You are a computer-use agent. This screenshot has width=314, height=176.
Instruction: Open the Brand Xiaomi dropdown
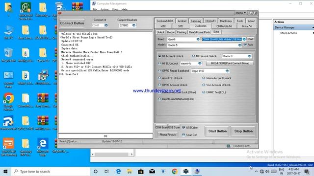tap(198, 39)
